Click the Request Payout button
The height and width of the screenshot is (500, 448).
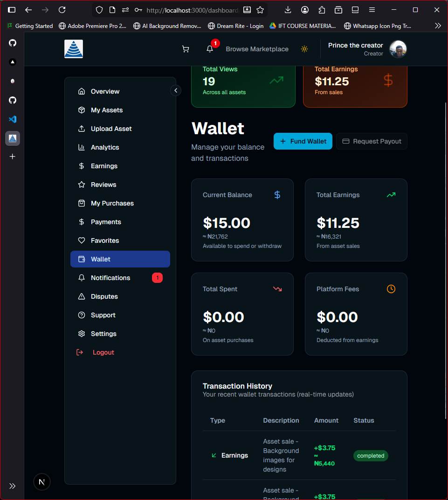click(372, 141)
